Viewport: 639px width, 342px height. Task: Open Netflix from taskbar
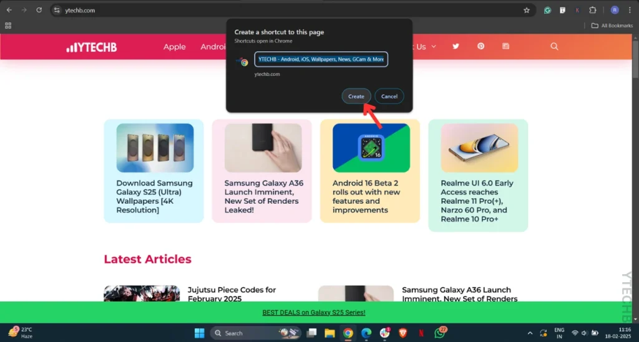pyautogui.click(x=421, y=333)
